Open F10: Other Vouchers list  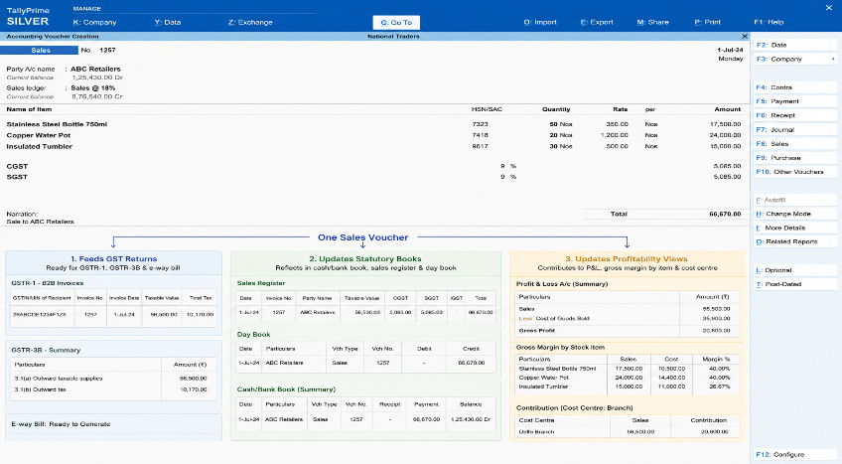(x=793, y=172)
